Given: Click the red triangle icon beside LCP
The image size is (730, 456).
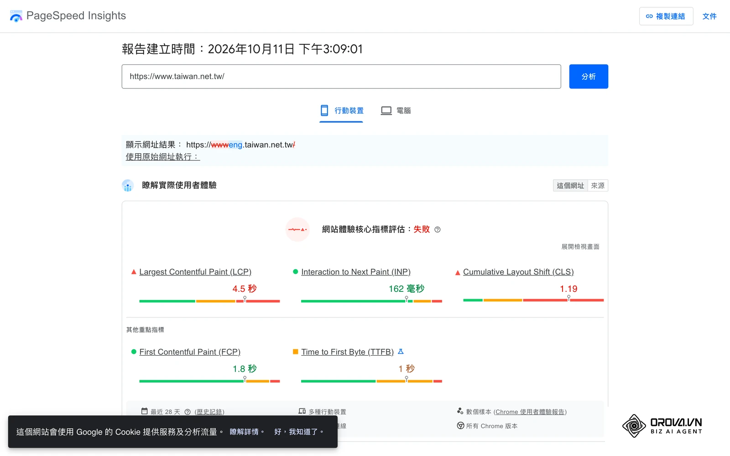Looking at the screenshot, I should [134, 272].
